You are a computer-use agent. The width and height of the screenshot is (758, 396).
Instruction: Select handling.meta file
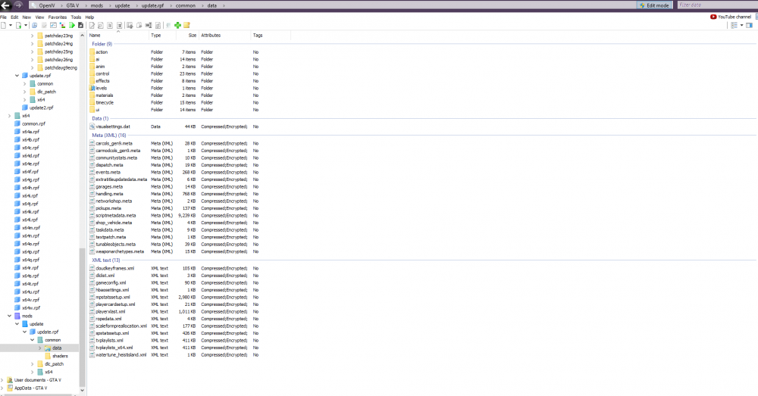109,194
